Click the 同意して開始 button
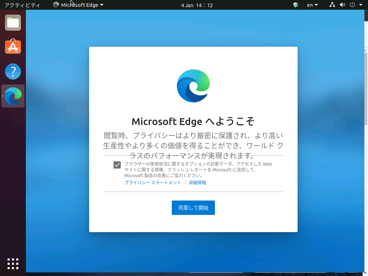 click(193, 208)
